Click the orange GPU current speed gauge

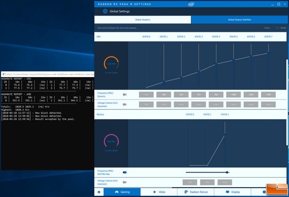[x=111, y=64]
